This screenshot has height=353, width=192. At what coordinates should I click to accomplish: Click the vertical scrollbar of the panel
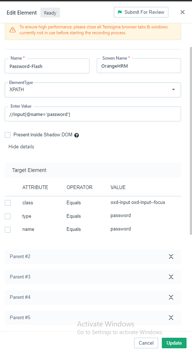[x=191, y=141]
